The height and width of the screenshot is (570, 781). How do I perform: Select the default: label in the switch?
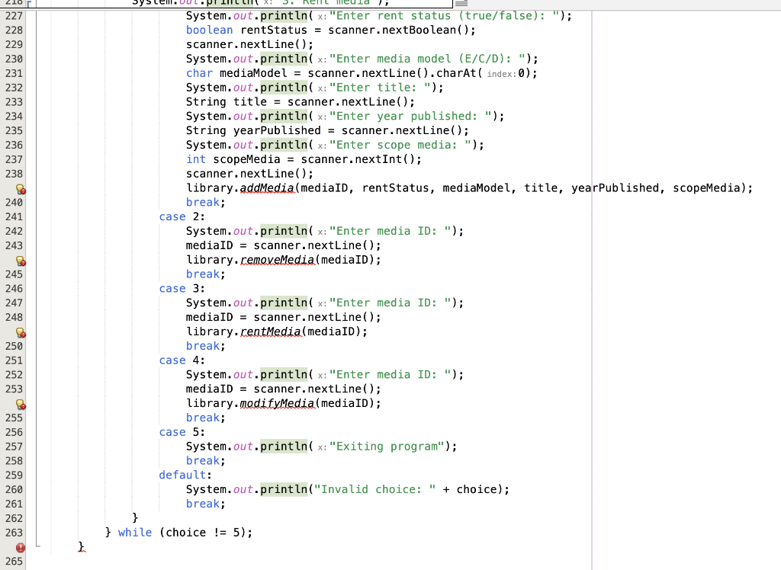[x=183, y=475]
